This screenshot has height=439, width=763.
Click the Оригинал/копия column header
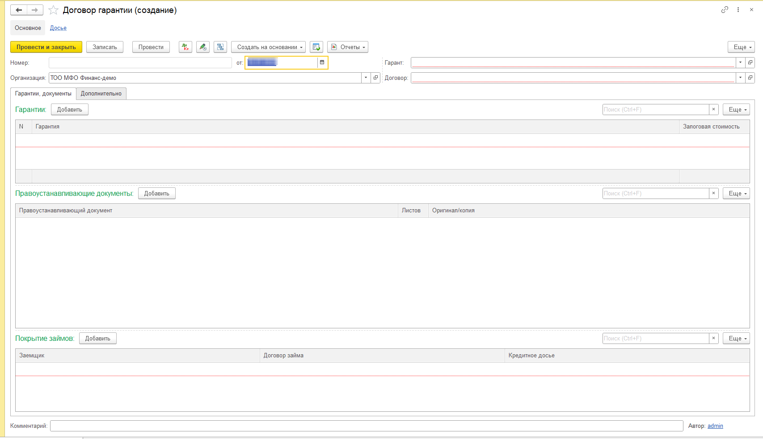click(x=589, y=211)
